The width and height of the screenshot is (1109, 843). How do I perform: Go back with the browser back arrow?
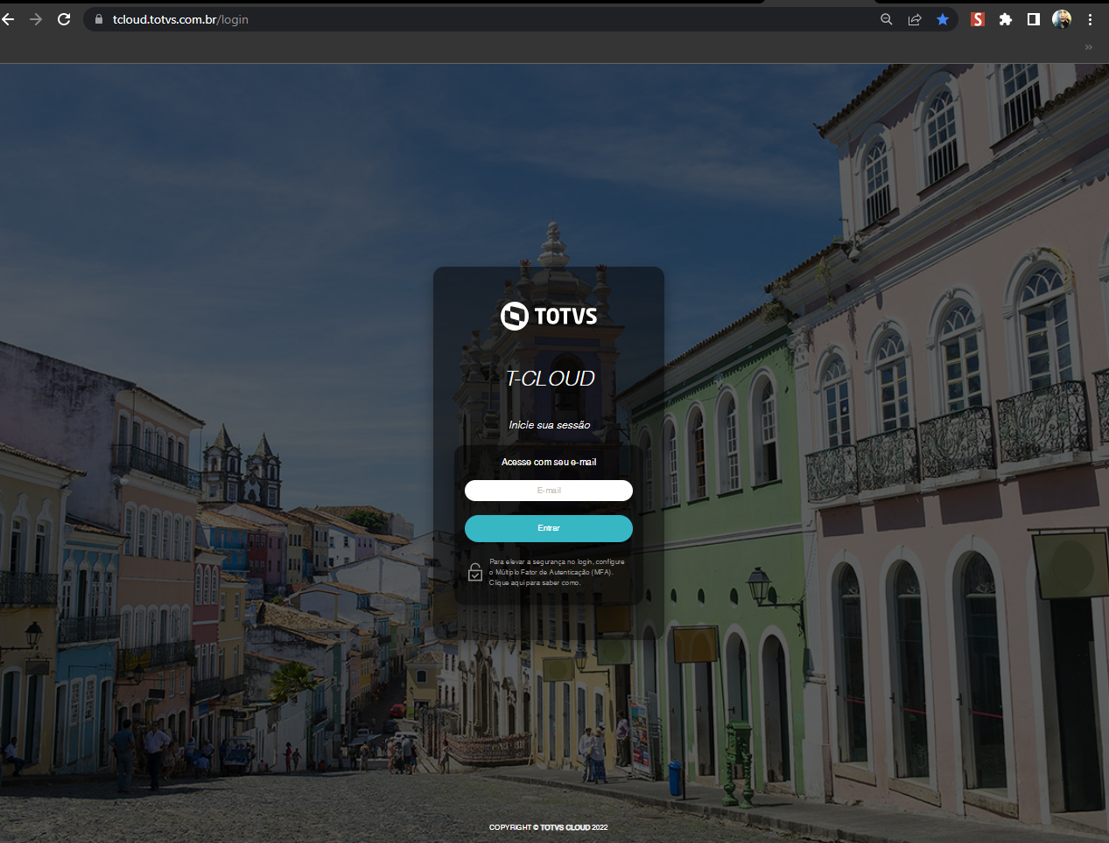pyautogui.click(x=8, y=19)
